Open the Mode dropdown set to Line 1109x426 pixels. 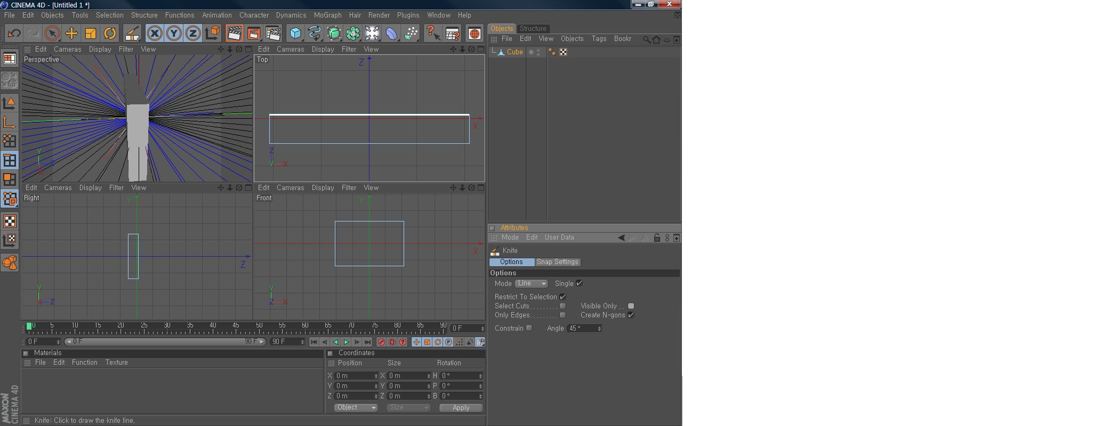[x=532, y=284]
